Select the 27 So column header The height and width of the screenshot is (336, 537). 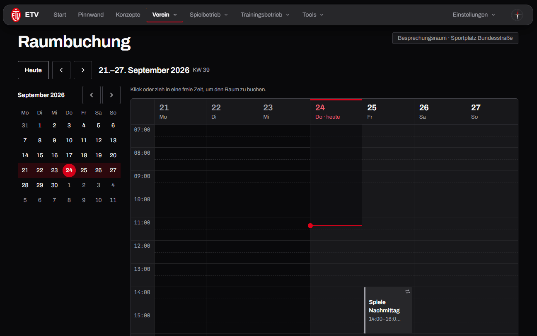click(x=492, y=112)
